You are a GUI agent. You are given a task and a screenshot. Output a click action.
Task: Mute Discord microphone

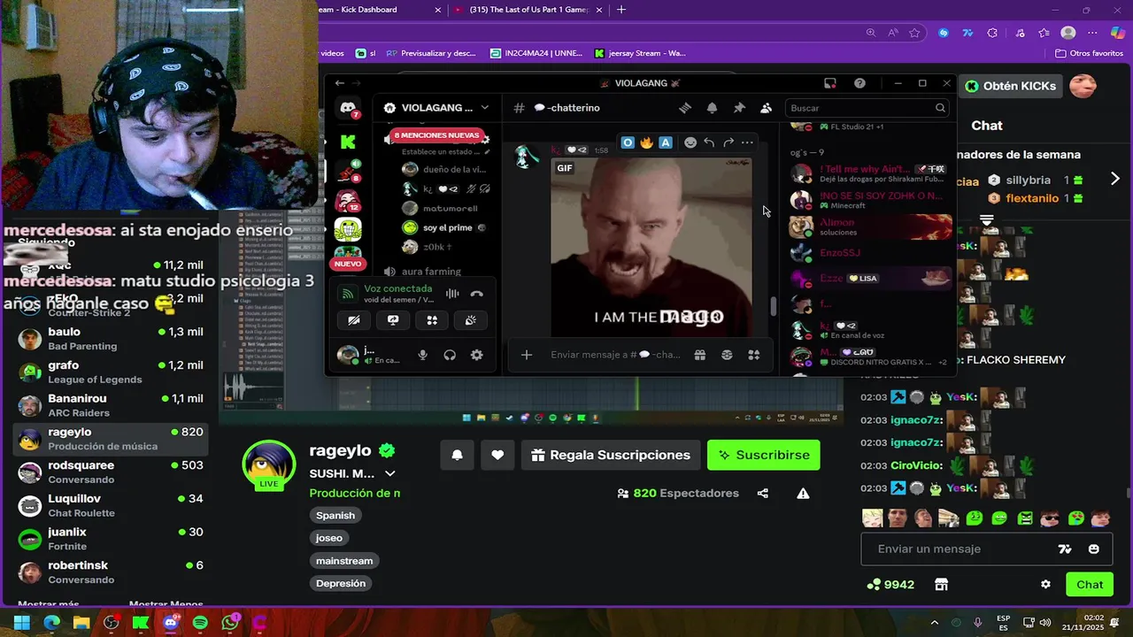click(422, 355)
